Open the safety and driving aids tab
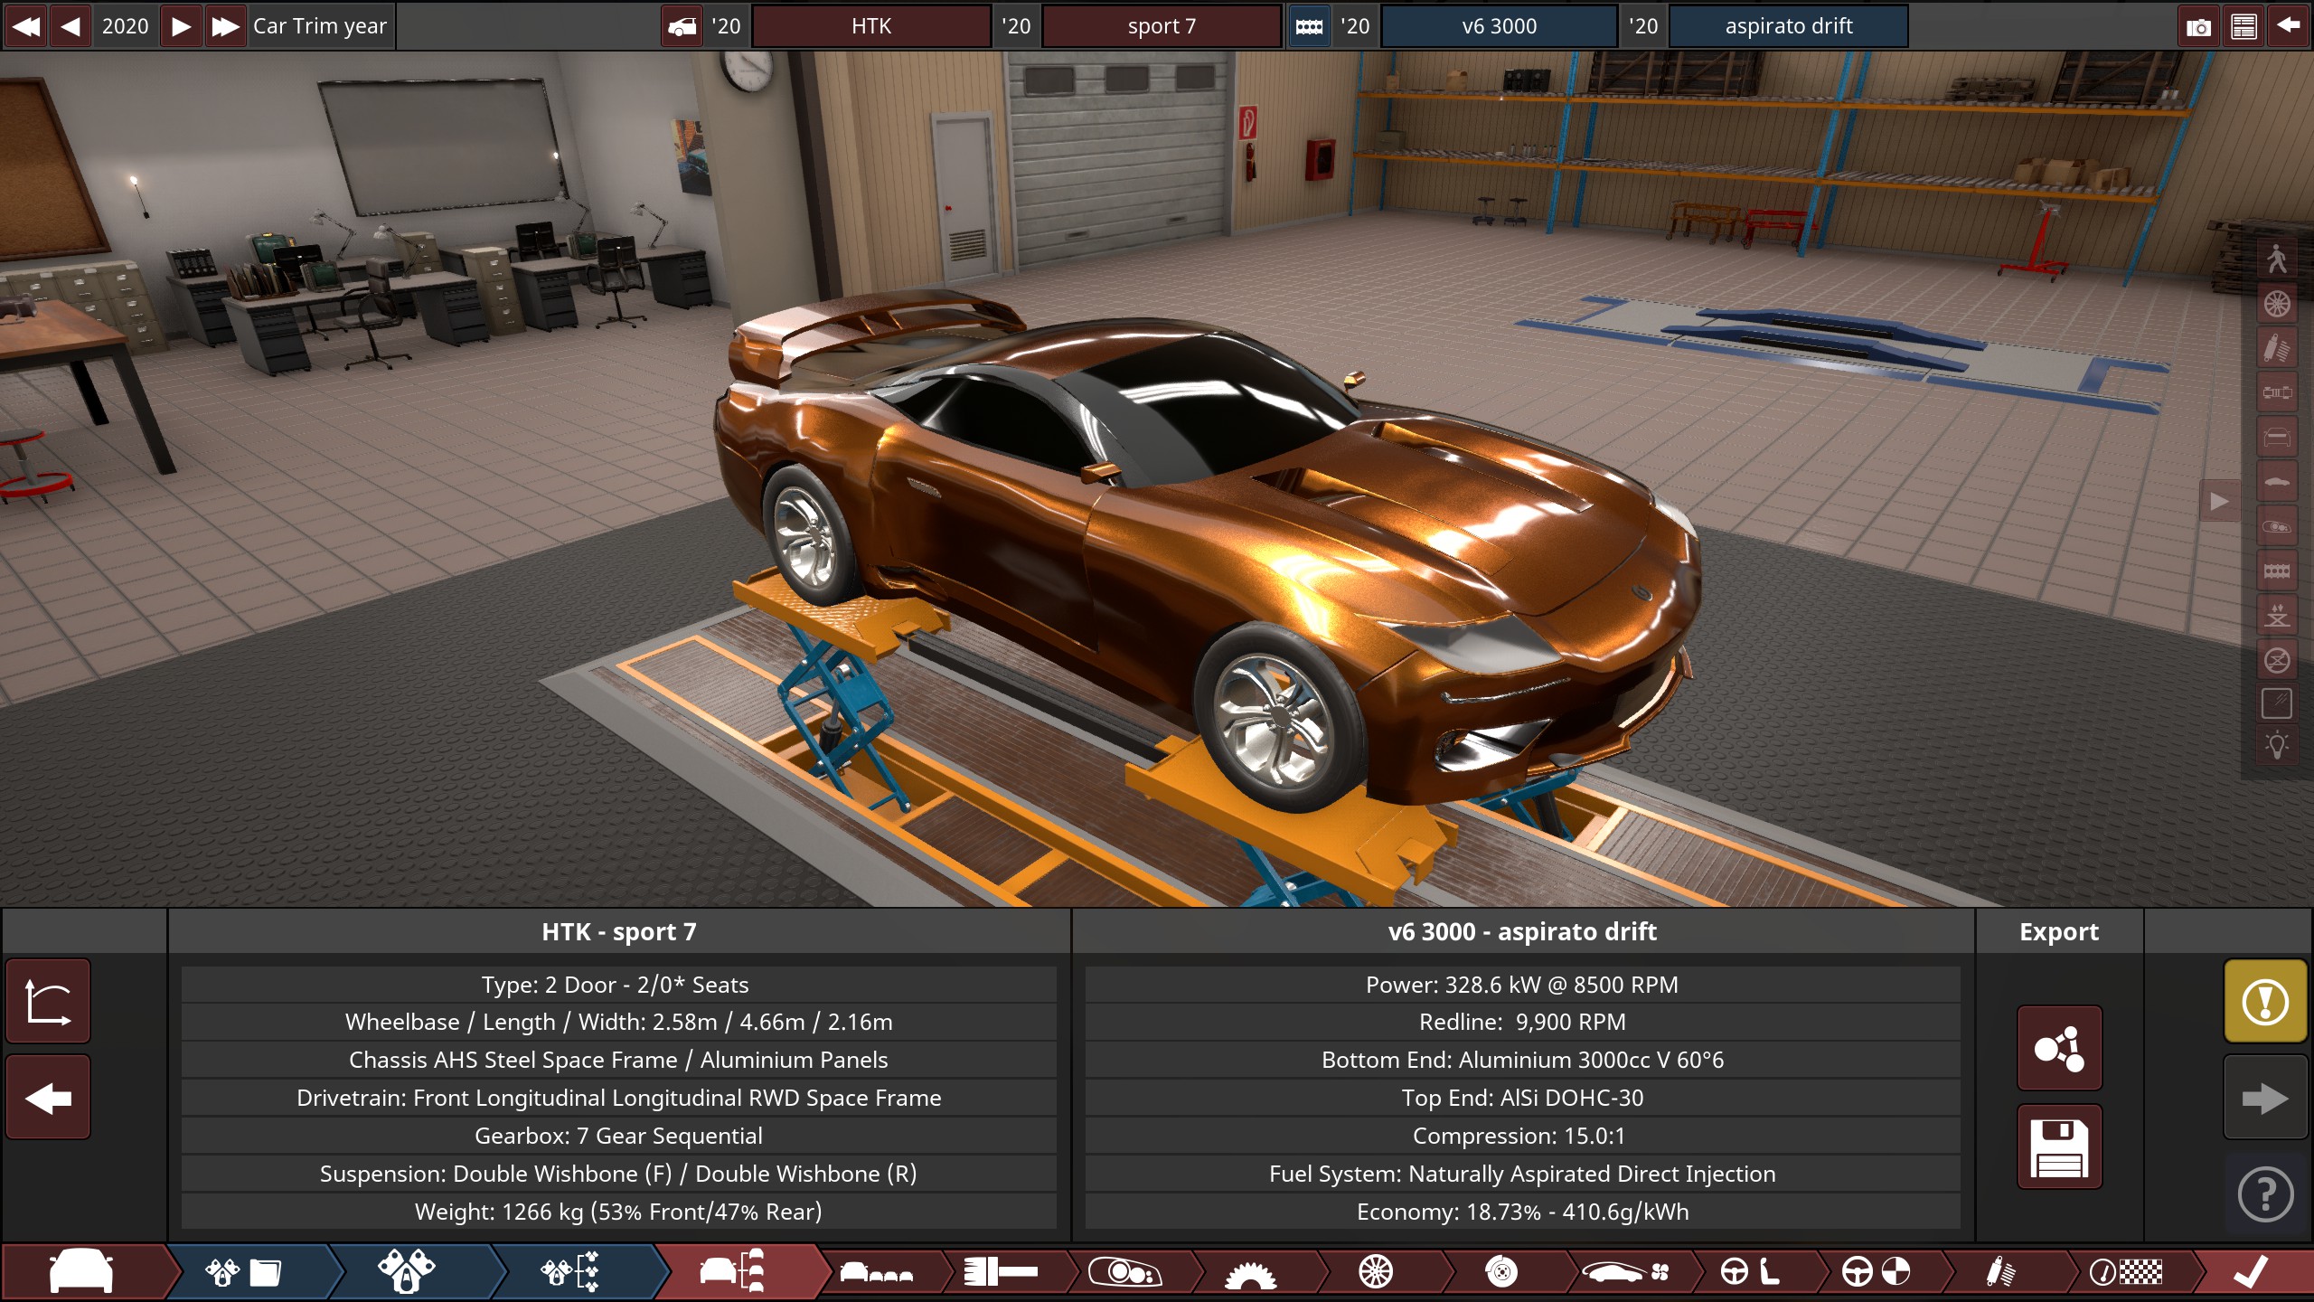Screen dimensions: 2314x1302 (x=1876, y=1272)
